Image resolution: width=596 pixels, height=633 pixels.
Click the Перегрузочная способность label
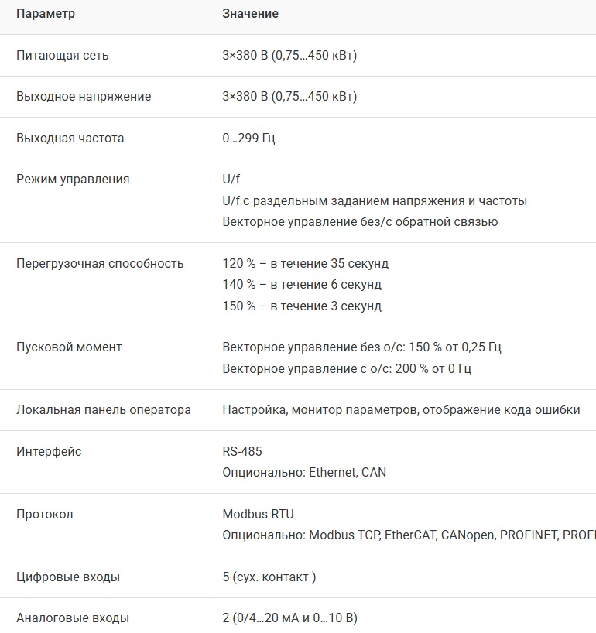click(100, 264)
